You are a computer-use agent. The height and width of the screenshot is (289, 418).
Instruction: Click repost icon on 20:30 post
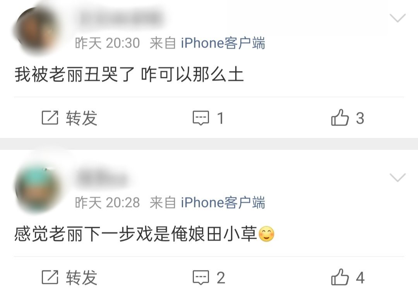pyautogui.click(x=50, y=117)
